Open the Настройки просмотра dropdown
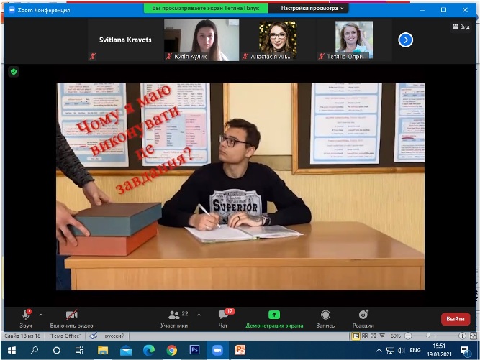 tap(312, 8)
